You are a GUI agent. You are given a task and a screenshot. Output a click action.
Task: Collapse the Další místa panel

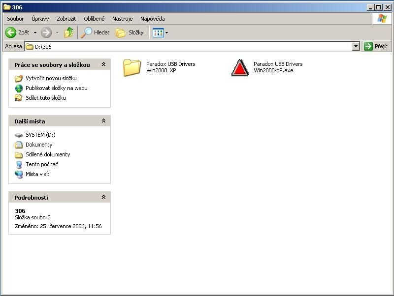tap(103, 121)
